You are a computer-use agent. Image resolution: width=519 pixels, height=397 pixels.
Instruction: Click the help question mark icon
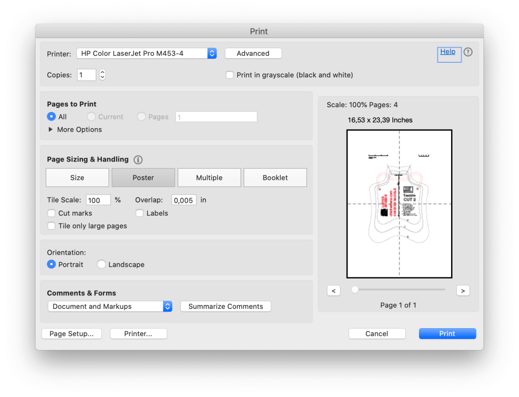coord(468,52)
